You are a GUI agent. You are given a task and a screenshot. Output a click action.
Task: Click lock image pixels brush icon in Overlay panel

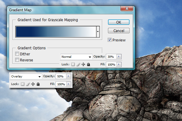[x=28, y=84]
